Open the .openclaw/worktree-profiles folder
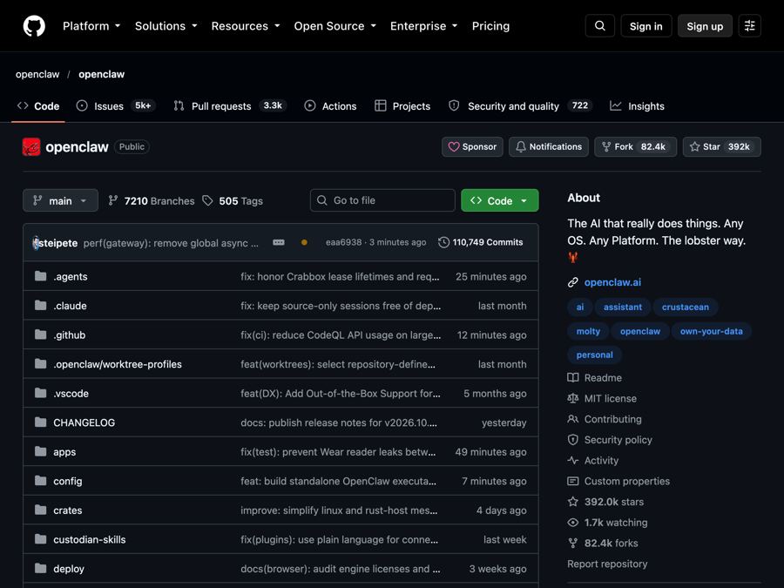Viewport: 784px width, 588px height. tap(118, 364)
